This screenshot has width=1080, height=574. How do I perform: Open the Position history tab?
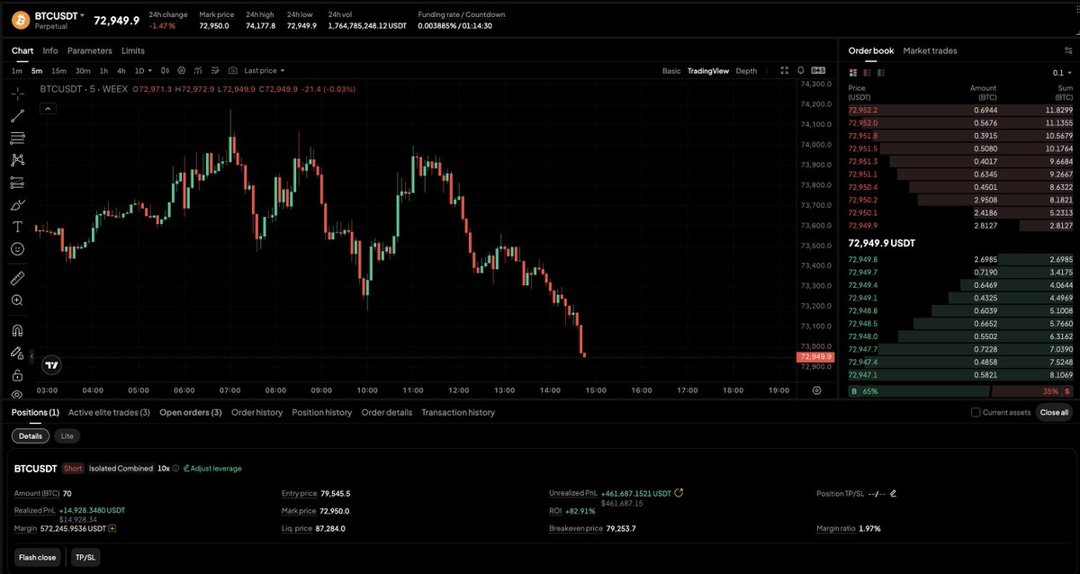321,412
